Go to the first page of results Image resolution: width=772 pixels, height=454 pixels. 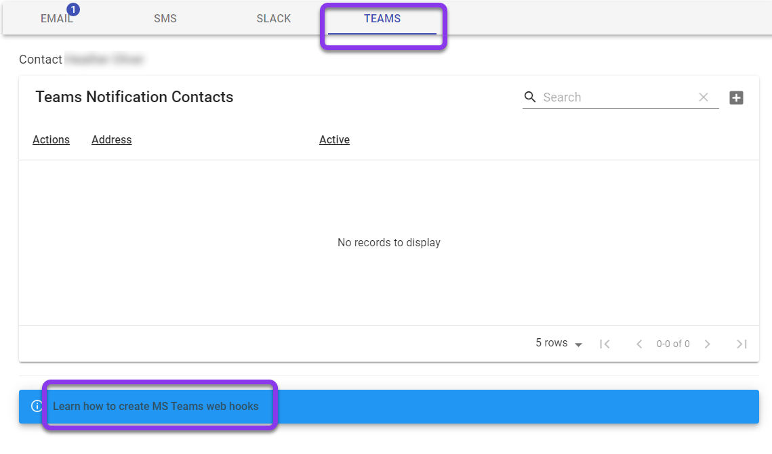pos(605,344)
